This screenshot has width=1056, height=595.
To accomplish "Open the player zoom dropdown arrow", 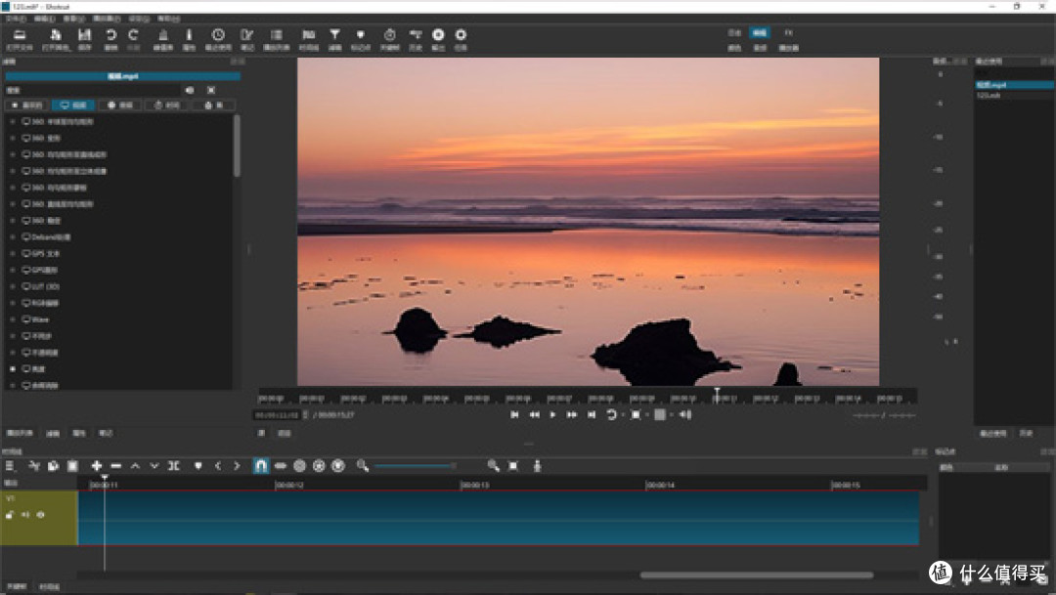I will click(646, 415).
